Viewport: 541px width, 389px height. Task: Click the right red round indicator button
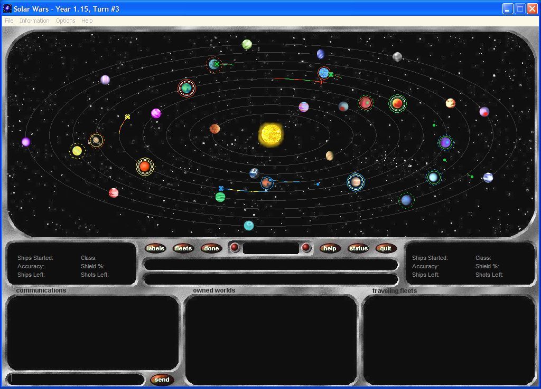click(306, 248)
